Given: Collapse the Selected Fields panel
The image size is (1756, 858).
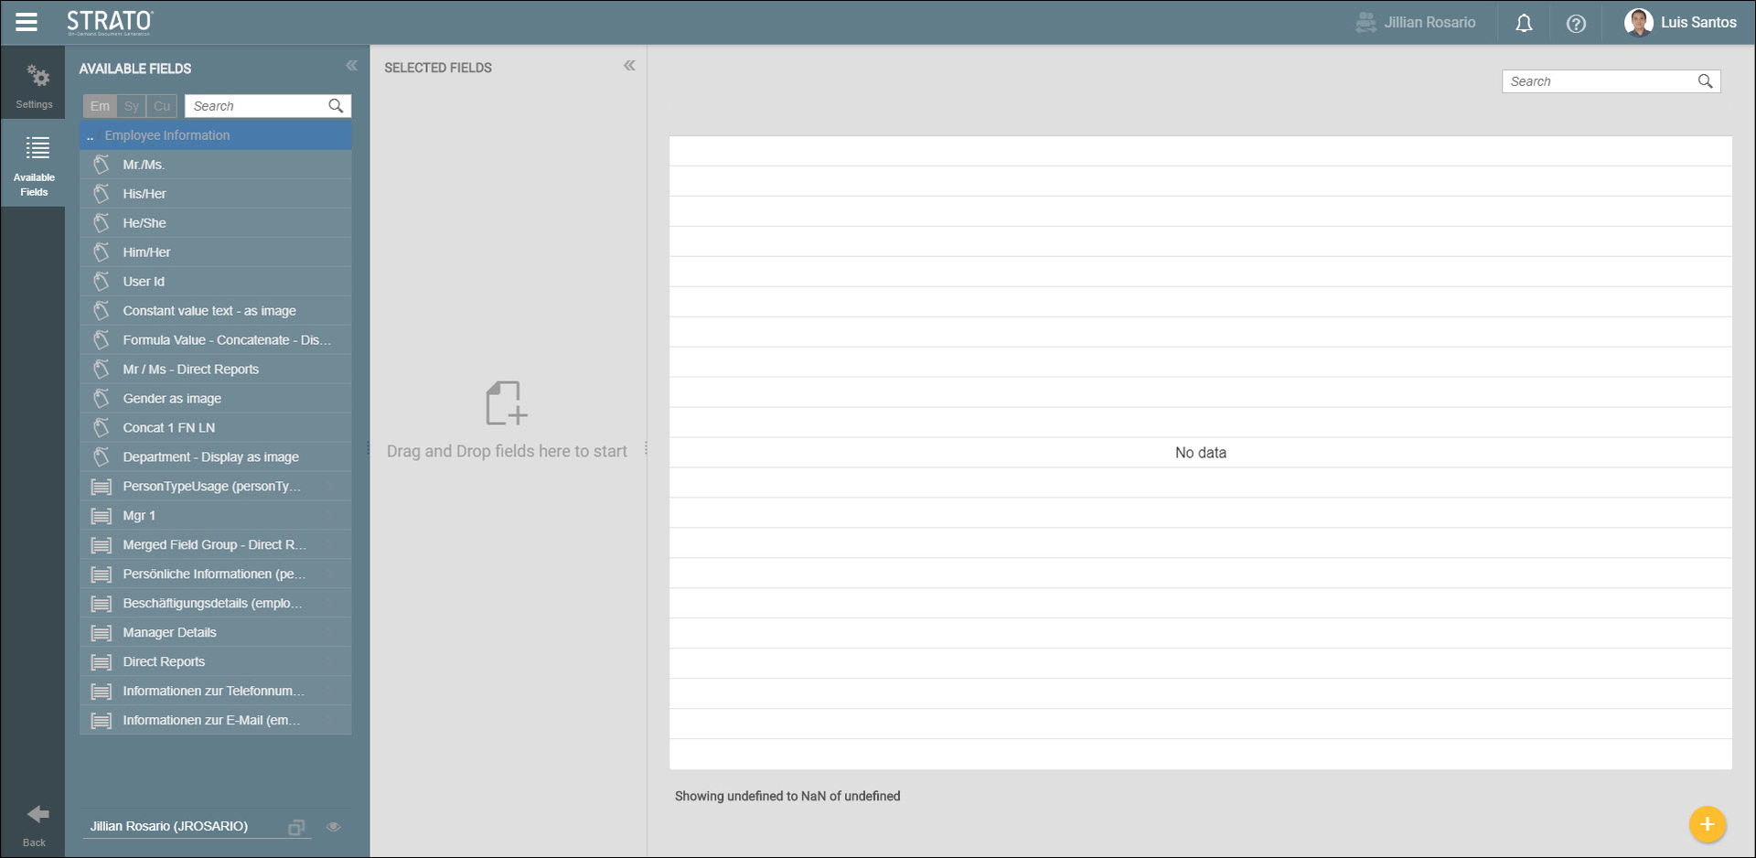Looking at the screenshot, I should click(x=629, y=66).
